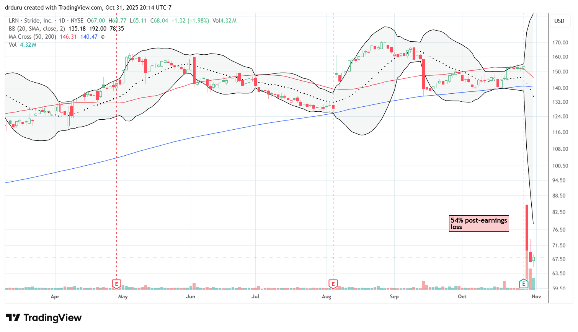The width and height of the screenshot is (578, 332).
Task: Click the red earnings "E" badge below Aug
Action: 333,283
